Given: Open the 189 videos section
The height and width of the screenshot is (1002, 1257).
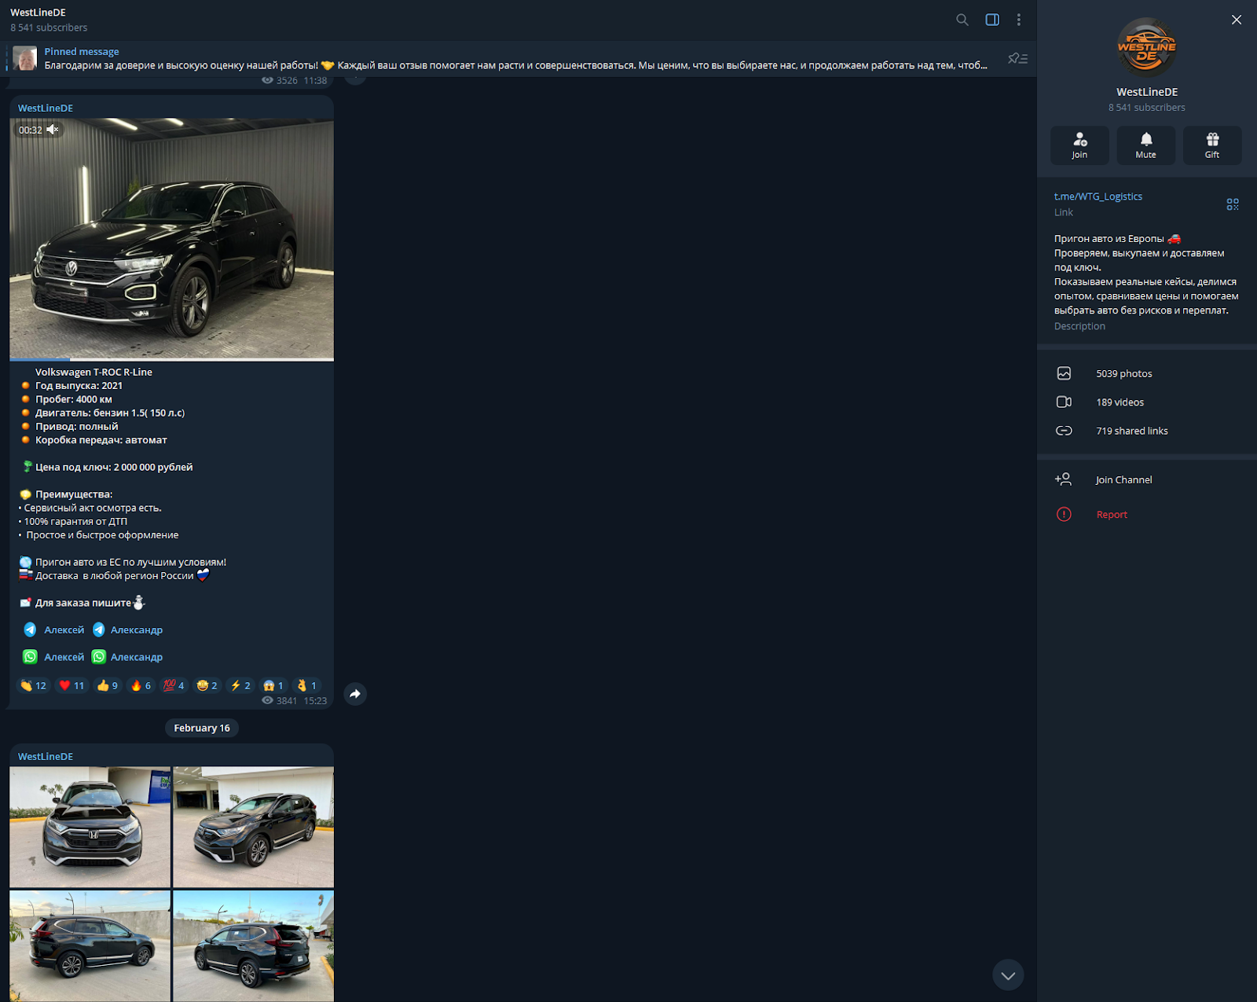Looking at the screenshot, I should tap(1120, 402).
